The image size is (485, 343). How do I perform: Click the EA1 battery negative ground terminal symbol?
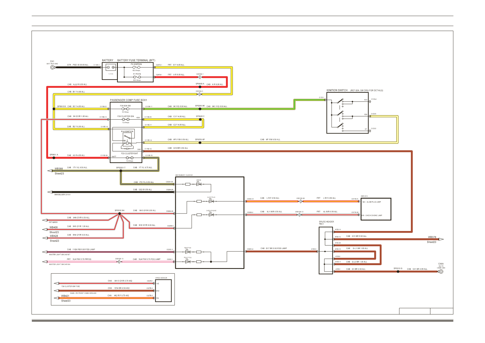[x=52, y=67]
